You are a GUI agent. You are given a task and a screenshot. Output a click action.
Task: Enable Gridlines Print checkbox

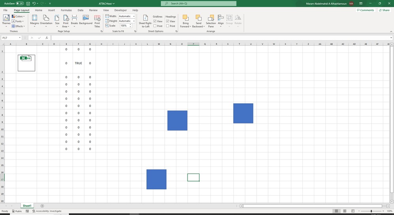(155, 26)
